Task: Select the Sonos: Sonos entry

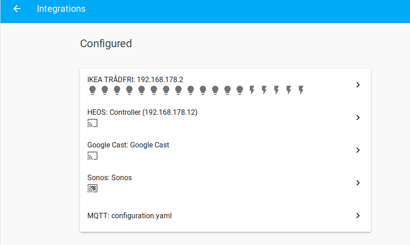Action: [110, 177]
